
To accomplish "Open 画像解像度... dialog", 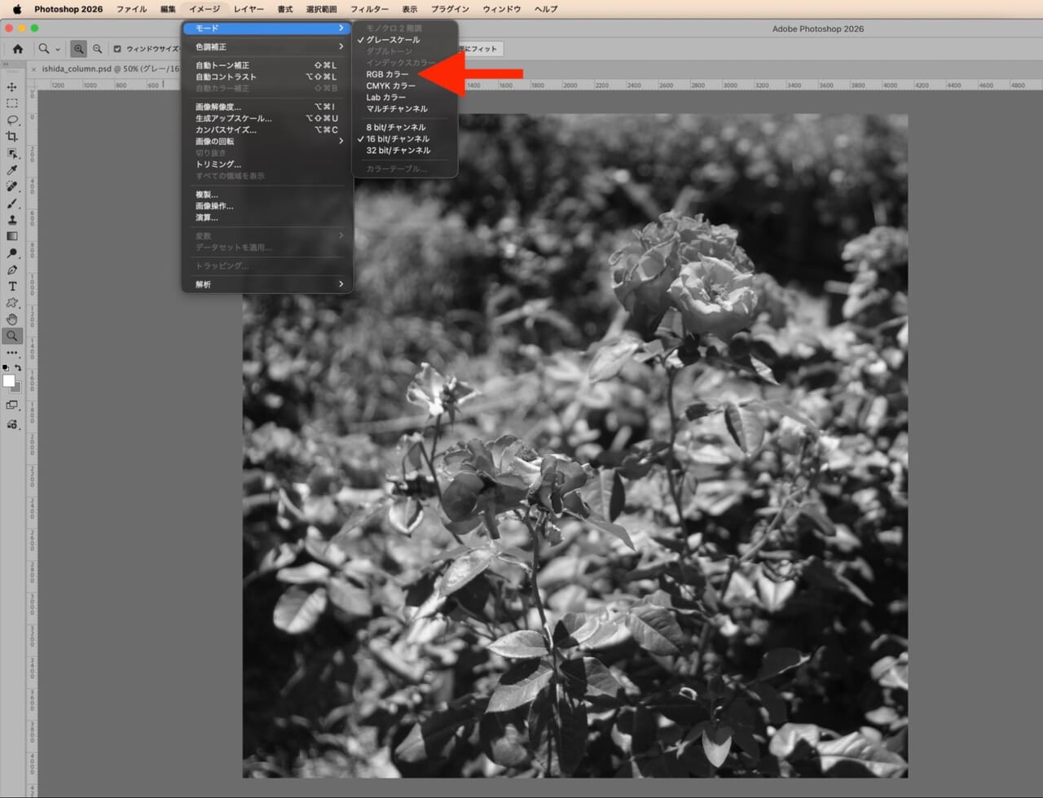I will tap(267, 107).
